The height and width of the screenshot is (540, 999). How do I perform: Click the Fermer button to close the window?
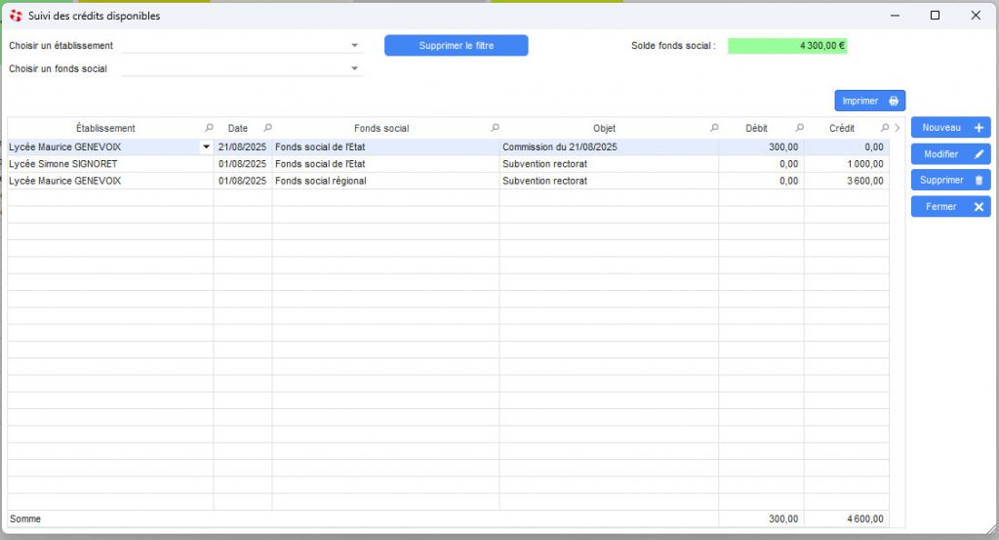pyautogui.click(x=950, y=206)
